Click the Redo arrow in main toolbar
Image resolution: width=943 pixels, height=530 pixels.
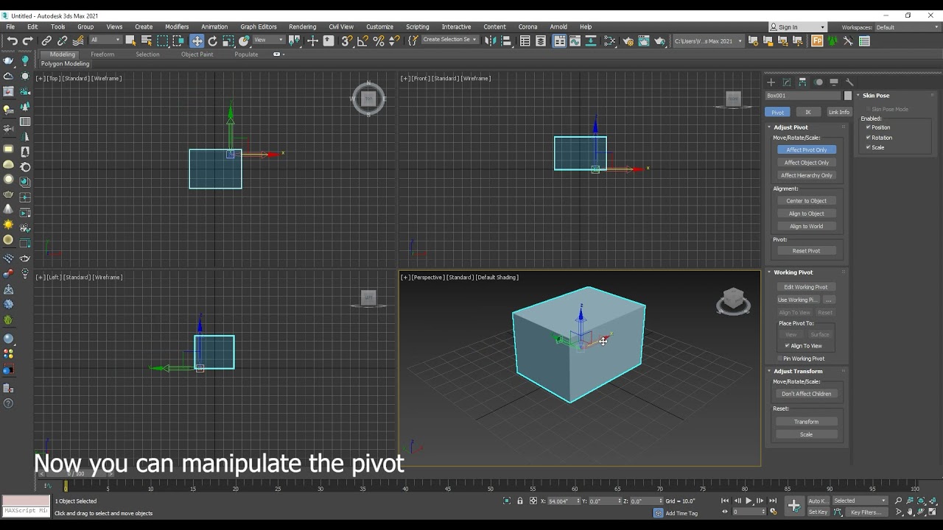(28, 41)
